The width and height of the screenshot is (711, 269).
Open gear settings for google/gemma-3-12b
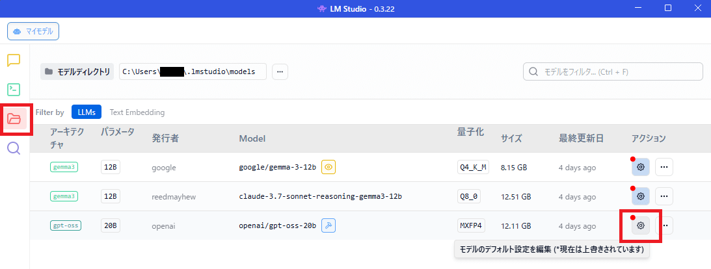[641, 167]
